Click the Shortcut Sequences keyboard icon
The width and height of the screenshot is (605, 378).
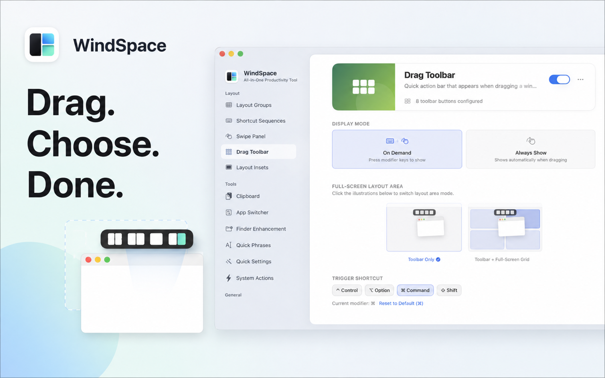click(x=229, y=120)
